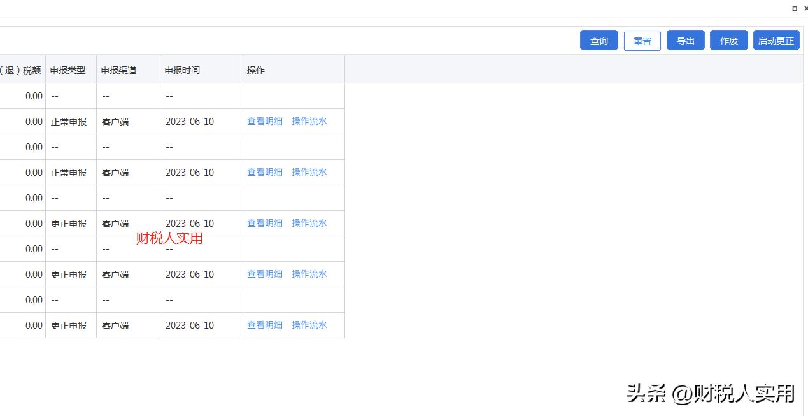View 查看明细 in the second 正常申报 row
This screenshot has width=808, height=416.
tap(265, 172)
